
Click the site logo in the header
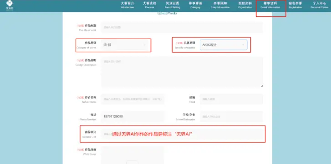point(10,5)
